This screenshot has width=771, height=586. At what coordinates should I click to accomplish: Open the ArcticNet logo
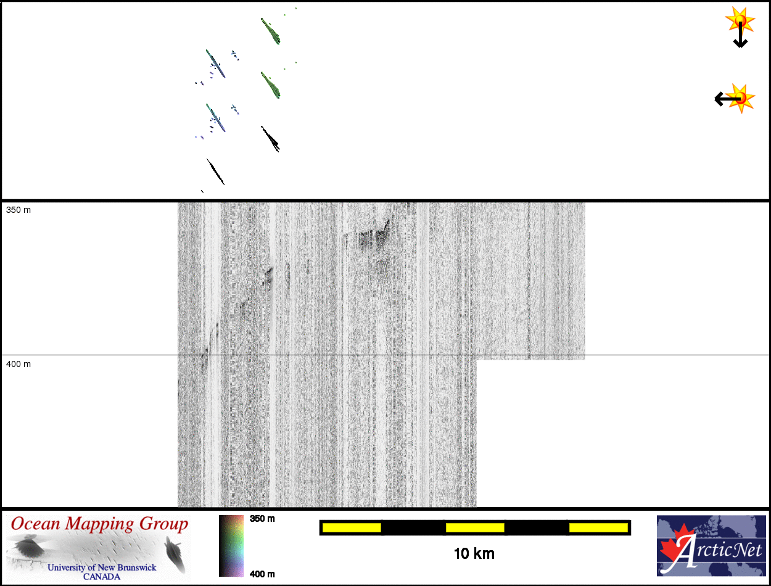pyautogui.click(x=711, y=546)
